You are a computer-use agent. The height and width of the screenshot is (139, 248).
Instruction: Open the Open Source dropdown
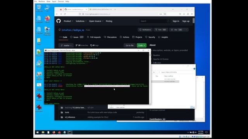[96, 21]
